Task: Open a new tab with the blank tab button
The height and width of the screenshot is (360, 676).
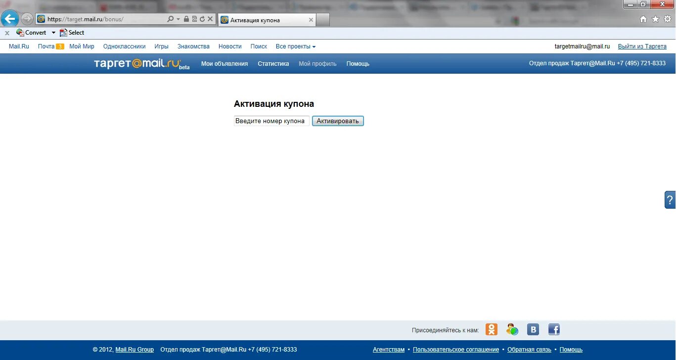Action: click(x=322, y=20)
